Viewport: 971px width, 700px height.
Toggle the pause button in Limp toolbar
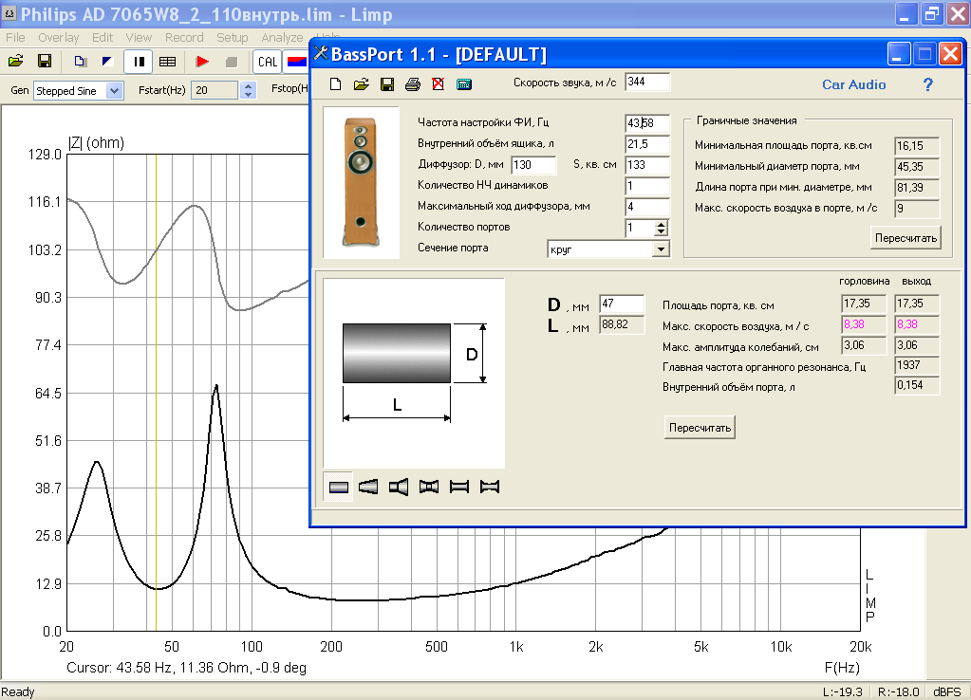pos(139,61)
